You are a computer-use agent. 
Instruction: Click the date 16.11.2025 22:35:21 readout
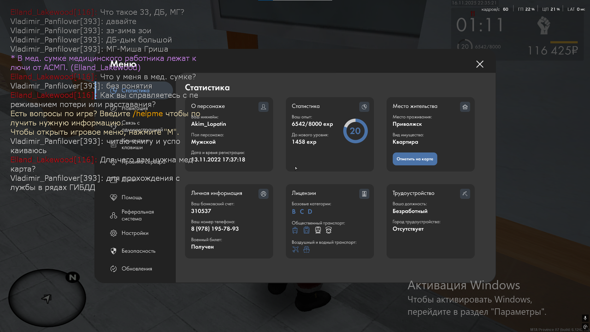click(x=474, y=3)
